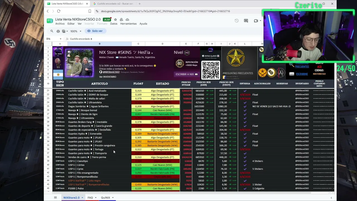Scan the WhatsApp QR code image
Image resolution: width=357 pixels, height=201 pixels.
211,70
